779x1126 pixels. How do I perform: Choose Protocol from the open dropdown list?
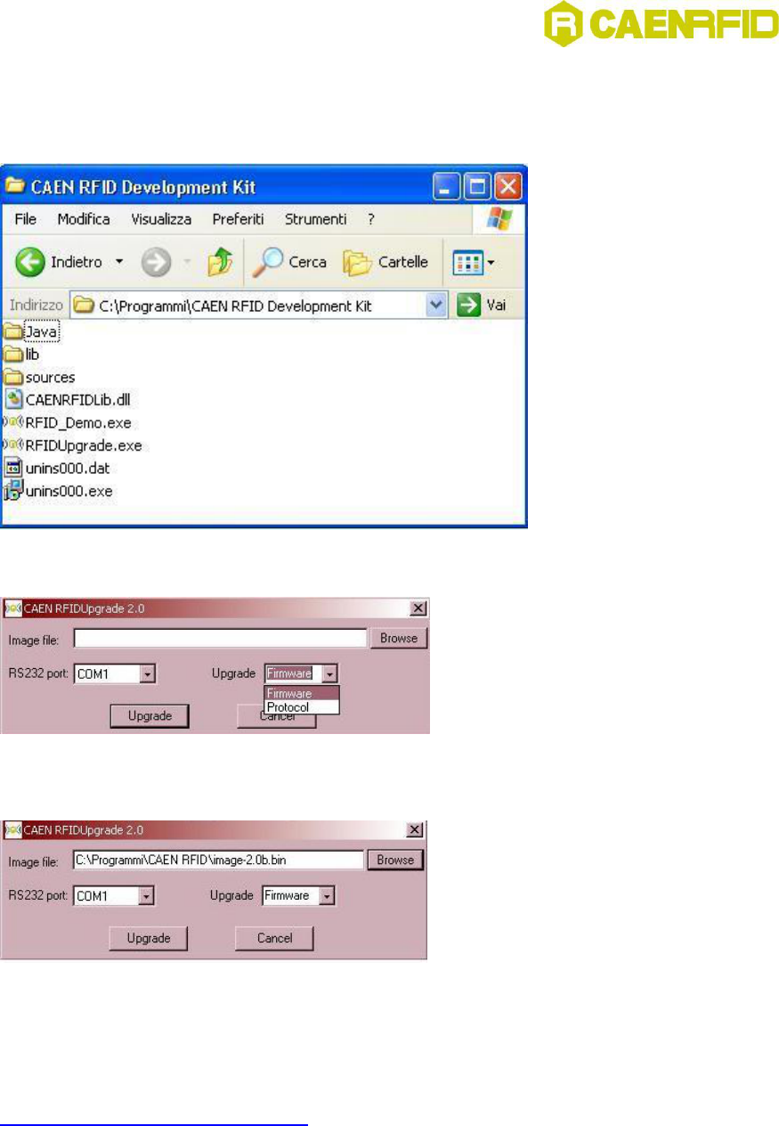(302, 706)
